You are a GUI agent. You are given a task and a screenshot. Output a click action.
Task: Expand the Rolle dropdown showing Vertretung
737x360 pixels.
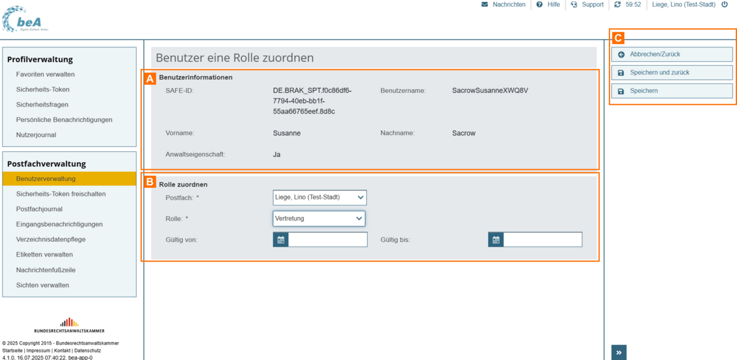(319, 219)
